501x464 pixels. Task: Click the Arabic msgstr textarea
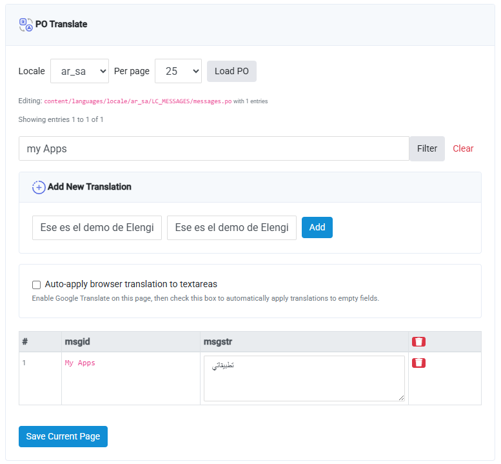click(x=304, y=379)
